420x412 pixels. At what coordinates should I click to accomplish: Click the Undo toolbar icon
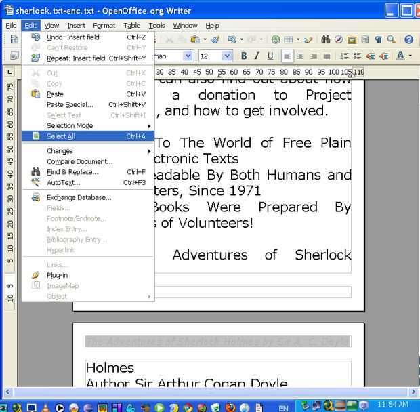[x=232, y=40]
